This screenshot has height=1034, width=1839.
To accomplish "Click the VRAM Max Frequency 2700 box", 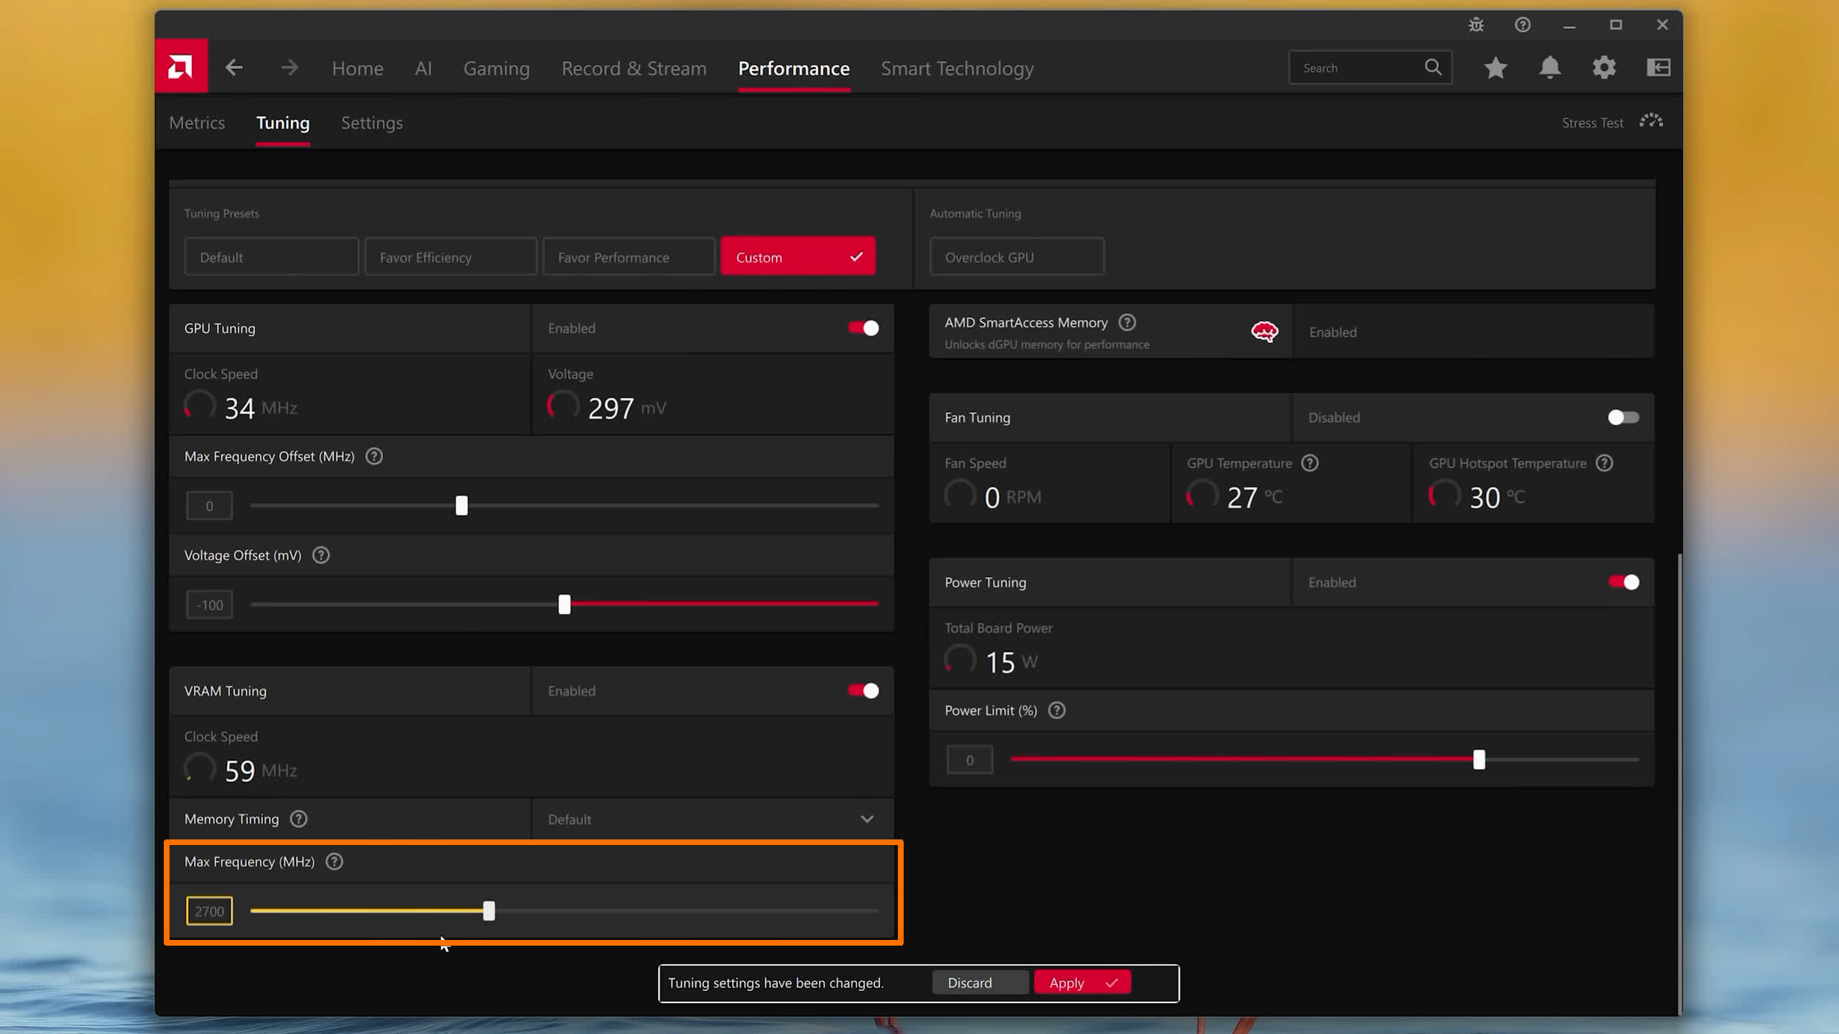I will [x=209, y=911].
